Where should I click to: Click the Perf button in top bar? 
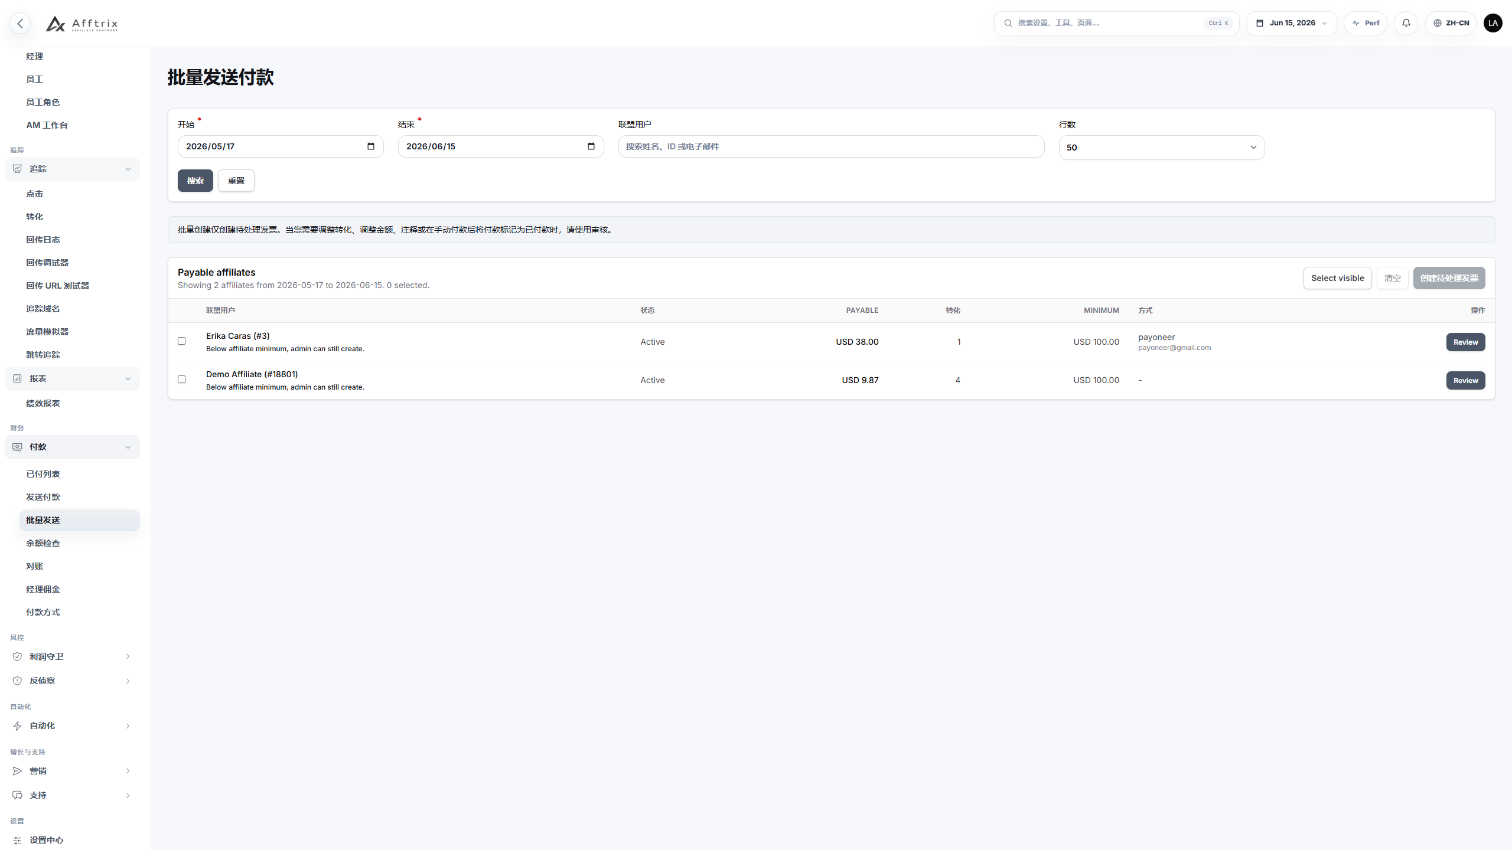tap(1365, 23)
